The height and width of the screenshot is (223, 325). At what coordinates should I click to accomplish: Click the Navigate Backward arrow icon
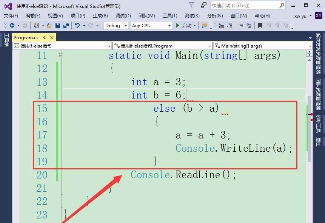[12, 26]
